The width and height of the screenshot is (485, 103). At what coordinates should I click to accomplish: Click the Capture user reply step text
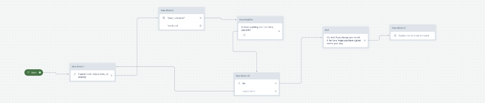tap(93, 75)
